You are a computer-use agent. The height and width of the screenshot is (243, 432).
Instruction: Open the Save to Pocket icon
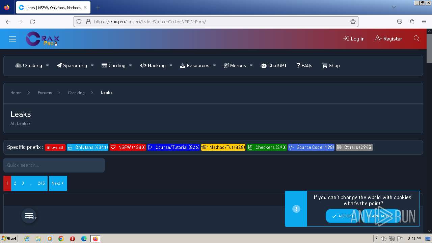coord(400,22)
